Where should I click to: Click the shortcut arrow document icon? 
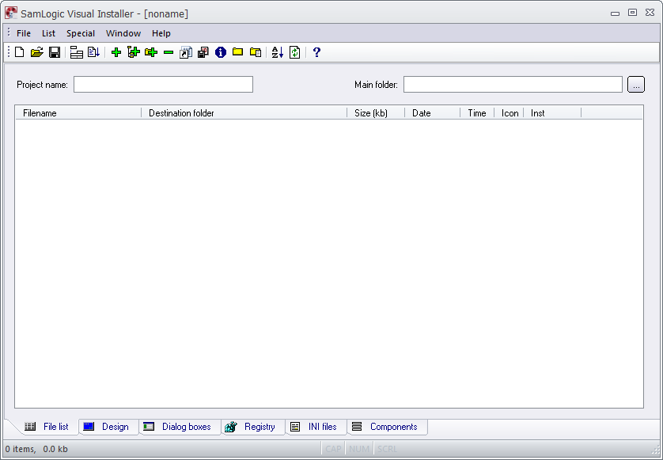(186, 52)
